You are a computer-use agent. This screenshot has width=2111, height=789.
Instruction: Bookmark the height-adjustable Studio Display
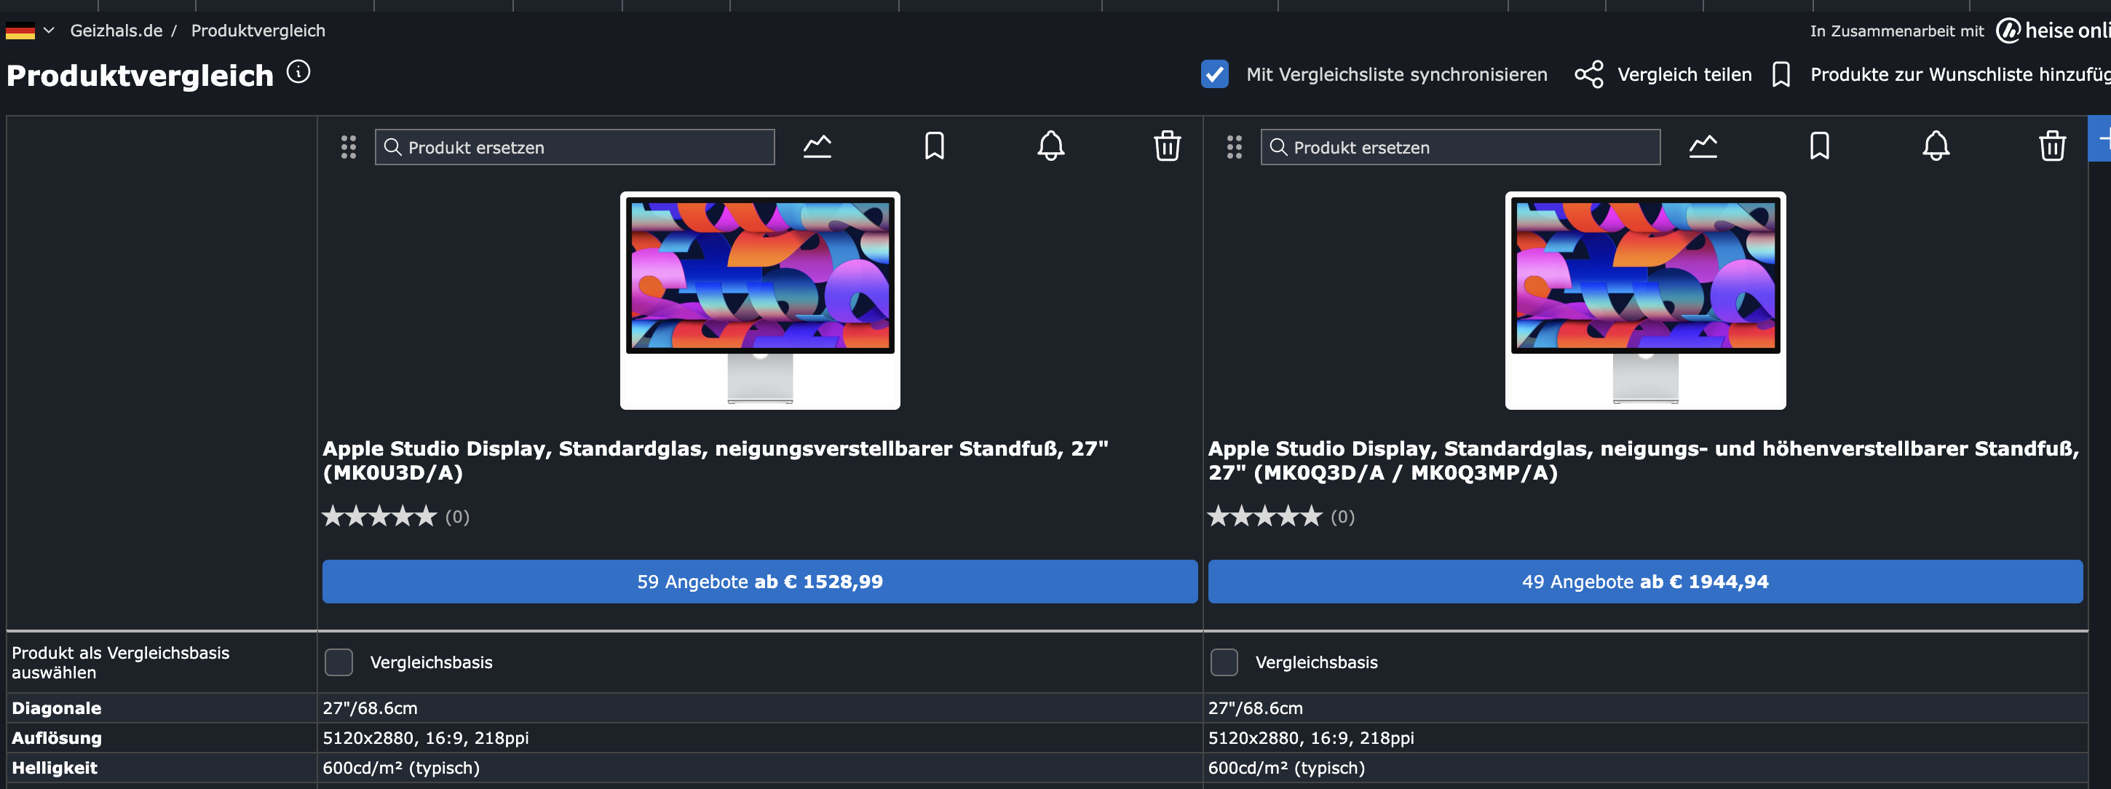1819,146
